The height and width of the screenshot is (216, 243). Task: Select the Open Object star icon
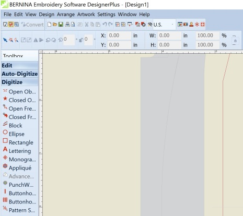5,91
